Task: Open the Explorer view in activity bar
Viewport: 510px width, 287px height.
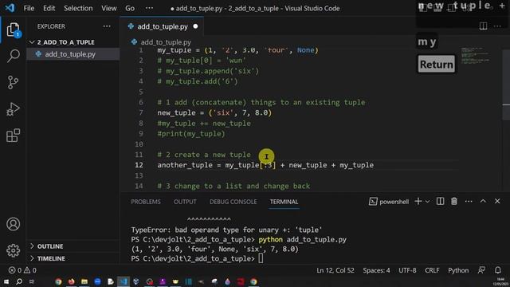Action: point(13,30)
